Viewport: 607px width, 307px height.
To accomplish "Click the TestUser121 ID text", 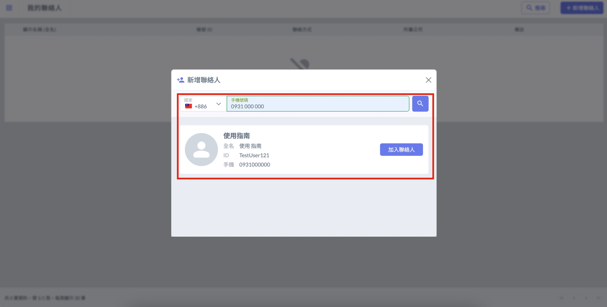I will click(254, 155).
